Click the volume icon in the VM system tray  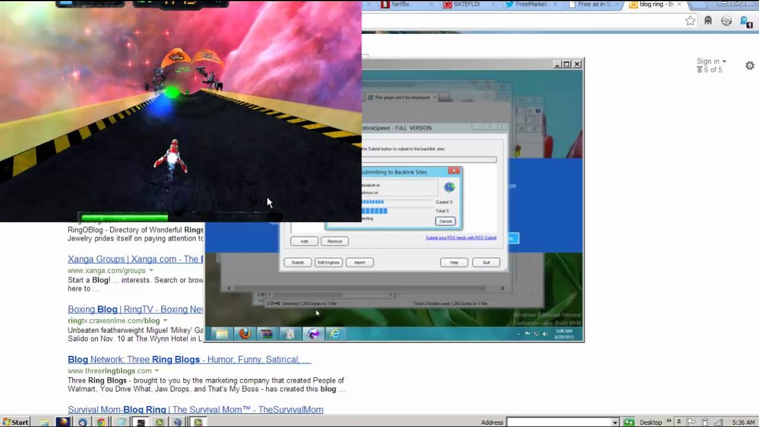(545, 334)
